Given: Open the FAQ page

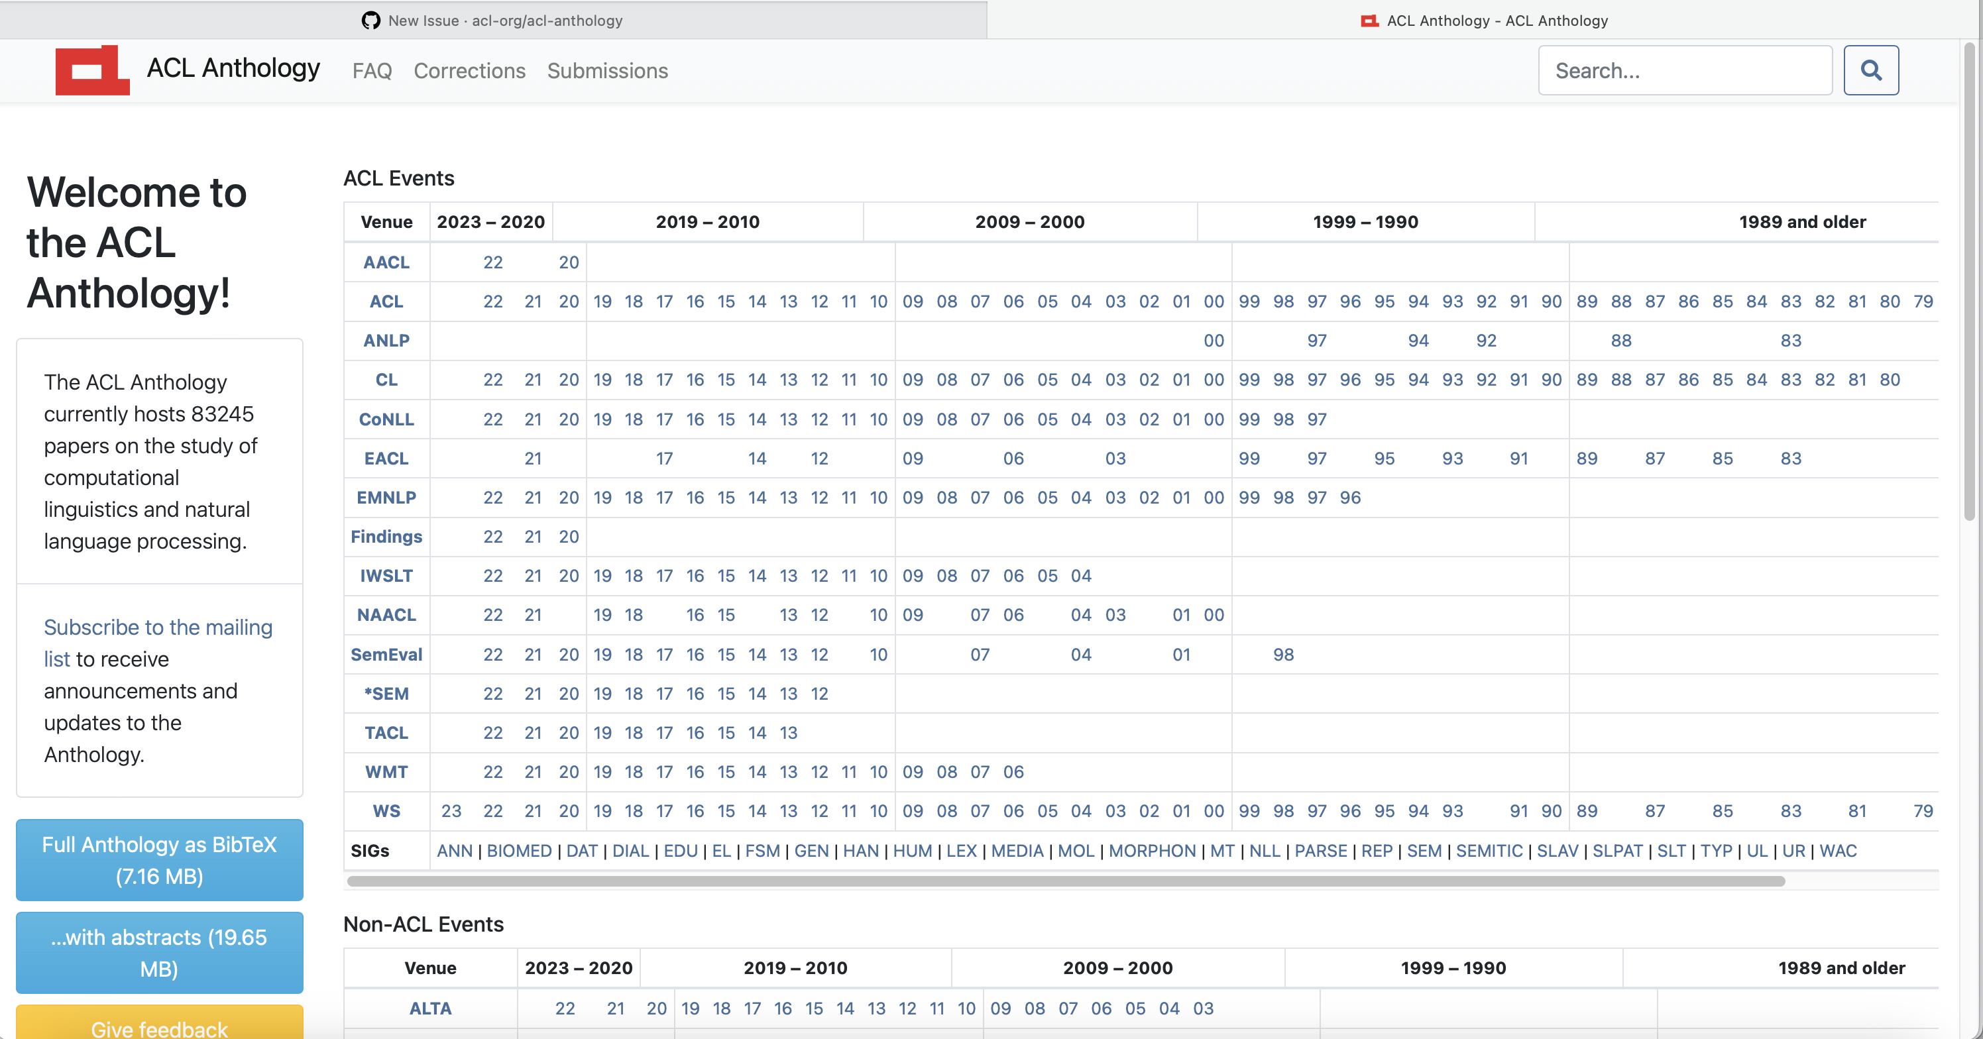Looking at the screenshot, I should 372,71.
